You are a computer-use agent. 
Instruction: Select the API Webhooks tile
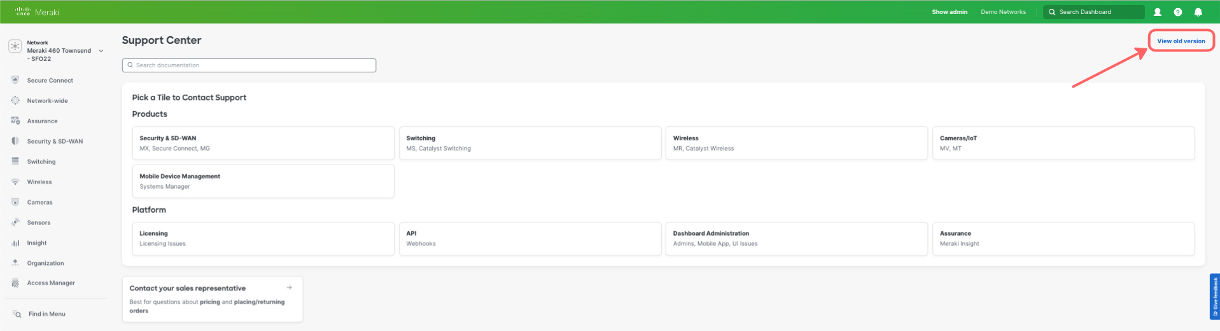pyautogui.click(x=530, y=239)
